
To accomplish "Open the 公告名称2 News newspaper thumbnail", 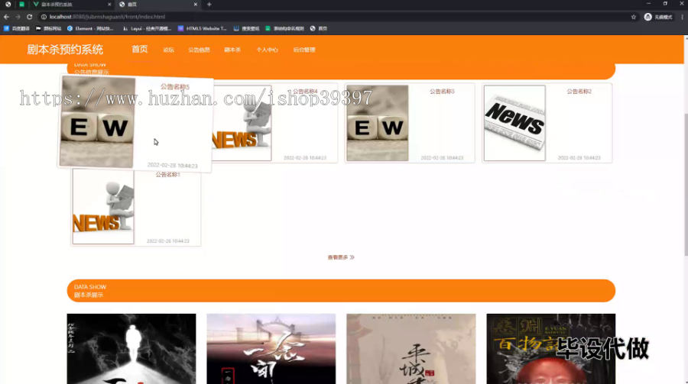I will click(x=514, y=123).
